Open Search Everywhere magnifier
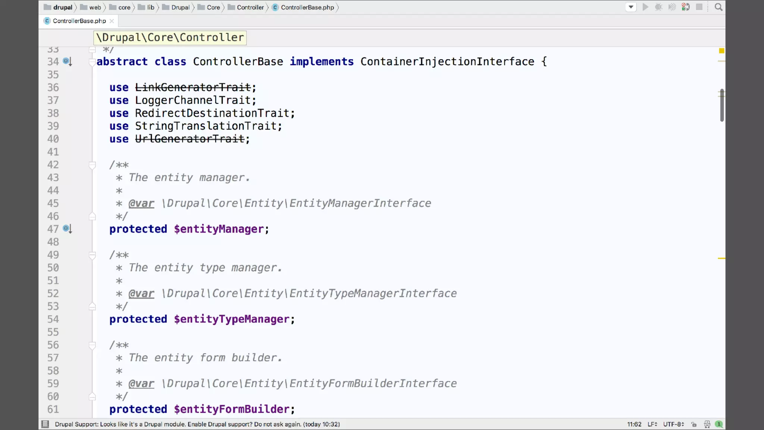This screenshot has height=430, width=764. [718, 7]
